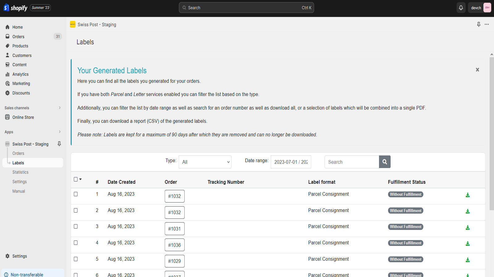Image resolution: width=494 pixels, height=277 pixels.
Task: Go to Analytics in the sidebar
Action: click(20, 74)
